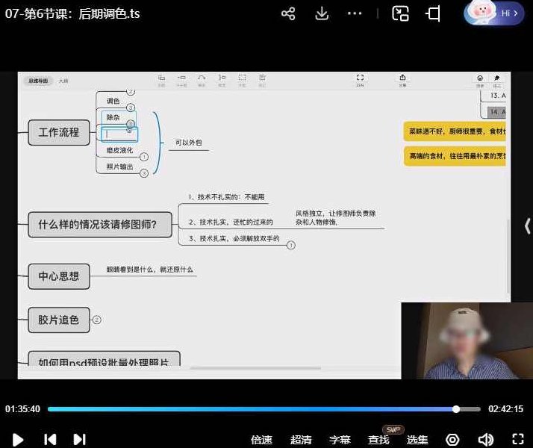Select the 胶片追色 topic node
Viewport: 533px width, 448px height.
pos(59,320)
